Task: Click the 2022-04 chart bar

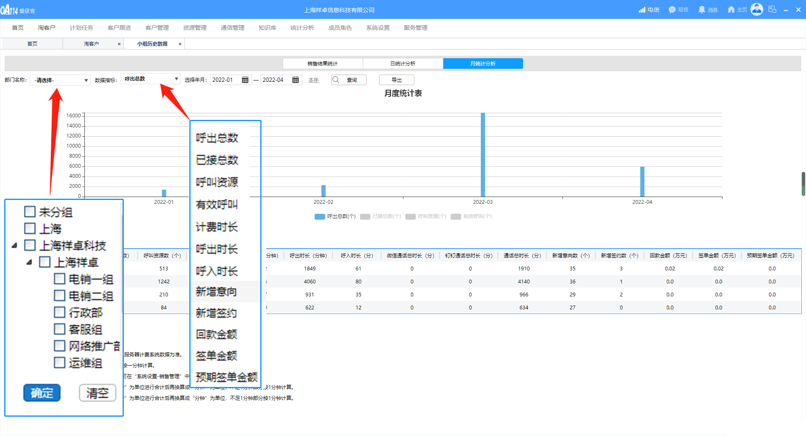Action: click(642, 182)
